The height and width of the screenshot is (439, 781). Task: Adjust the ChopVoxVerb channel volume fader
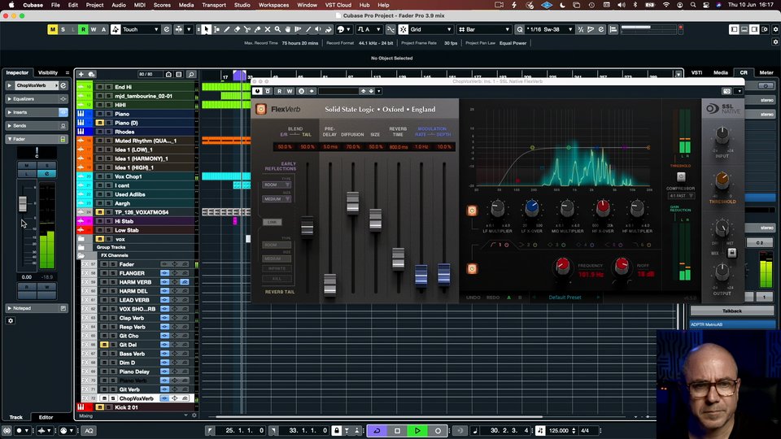pyautogui.click(x=23, y=203)
